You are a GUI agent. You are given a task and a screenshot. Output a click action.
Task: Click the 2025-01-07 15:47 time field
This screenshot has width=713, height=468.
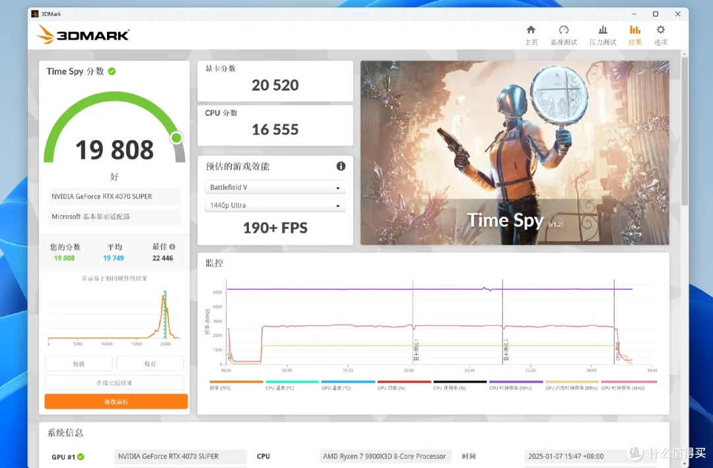click(x=591, y=456)
